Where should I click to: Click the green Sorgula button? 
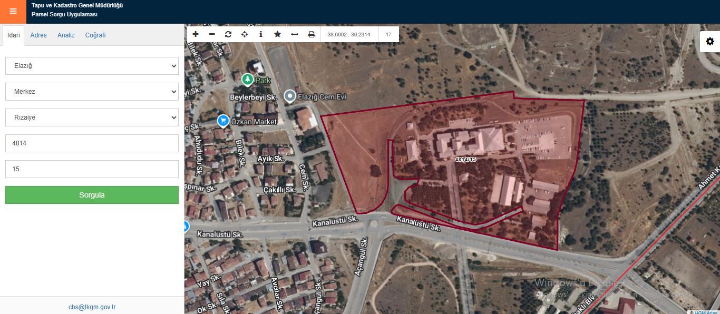(92, 195)
